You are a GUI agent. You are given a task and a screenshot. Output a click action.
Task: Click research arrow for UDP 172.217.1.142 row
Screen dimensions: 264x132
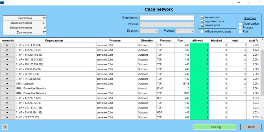coord(7,98)
